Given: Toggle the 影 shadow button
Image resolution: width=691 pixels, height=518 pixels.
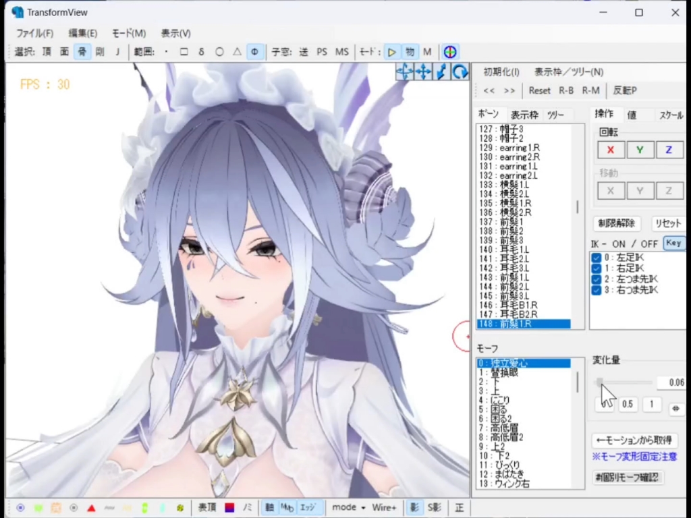Looking at the screenshot, I should [x=414, y=508].
